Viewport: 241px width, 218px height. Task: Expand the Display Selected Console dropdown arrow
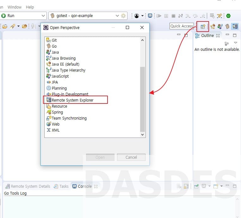click(x=209, y=186)
